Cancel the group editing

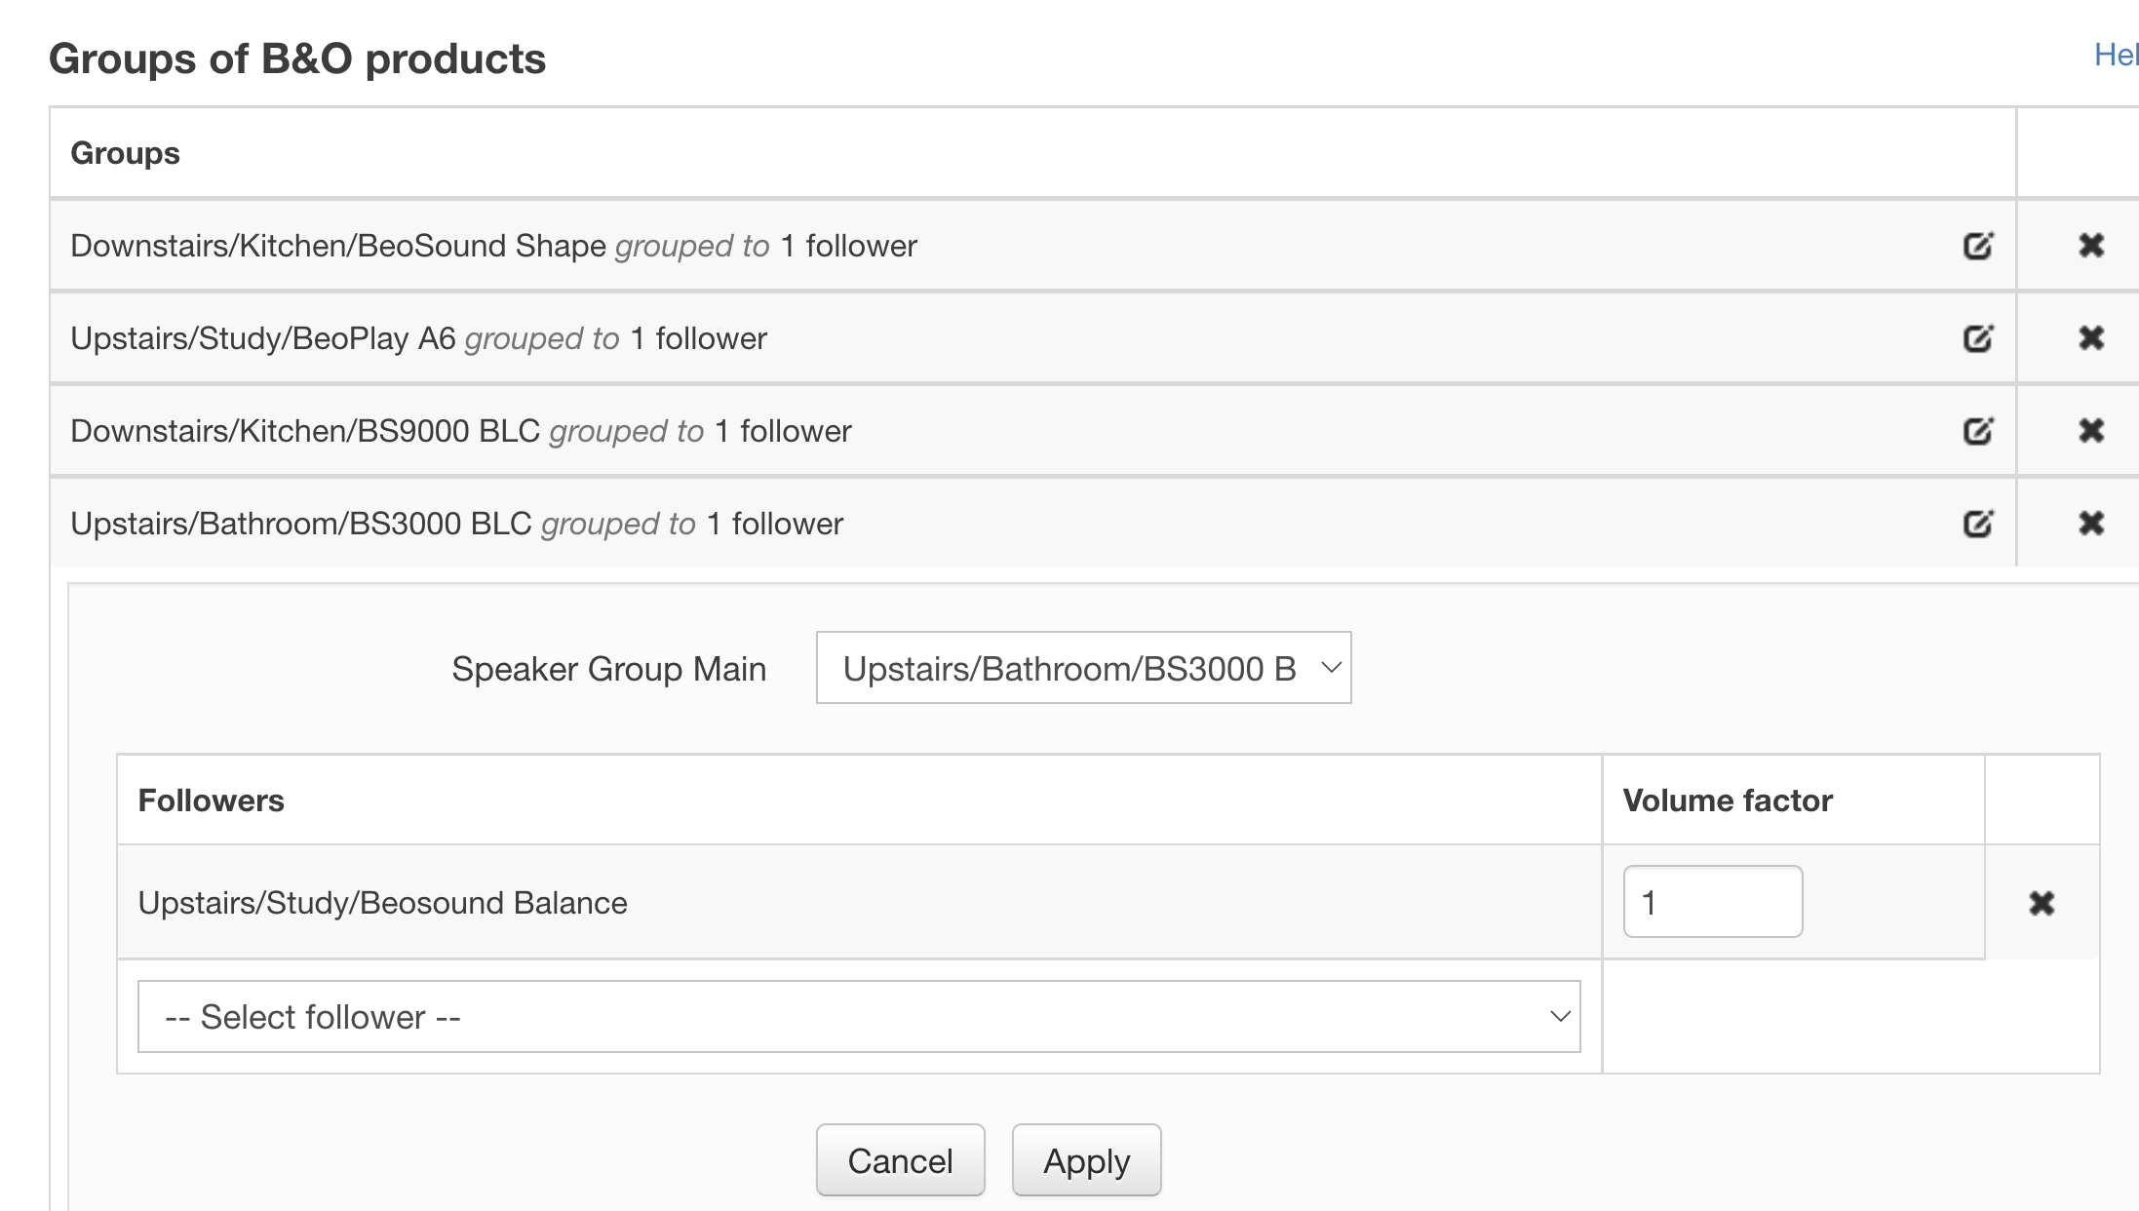click(900, 1160)
